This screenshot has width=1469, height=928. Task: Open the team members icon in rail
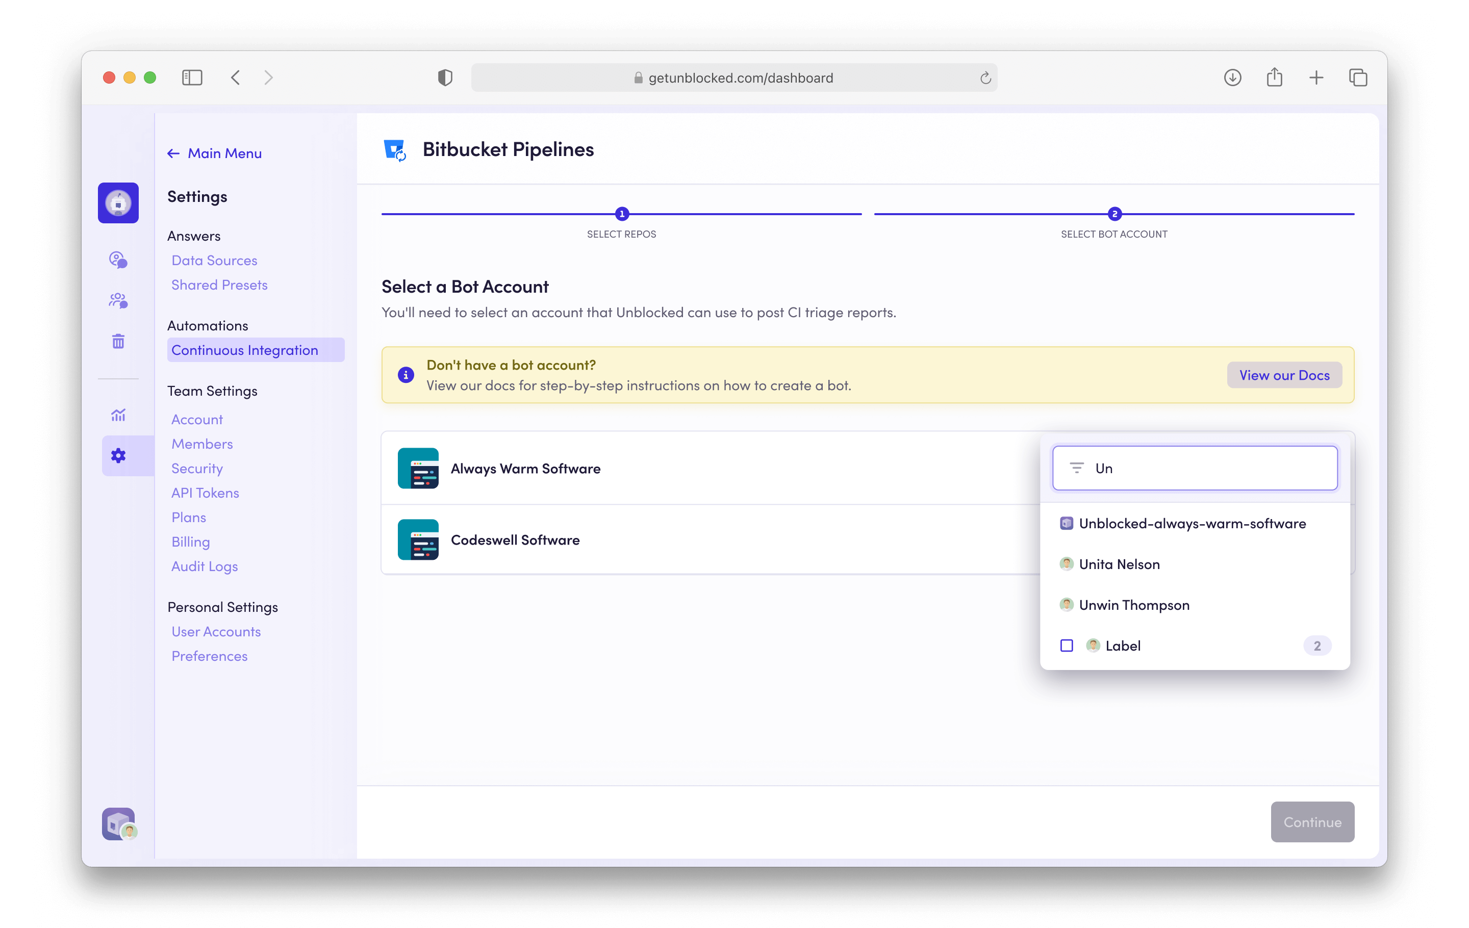coord(118,301)
